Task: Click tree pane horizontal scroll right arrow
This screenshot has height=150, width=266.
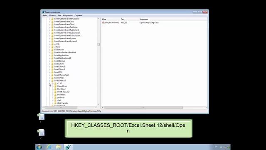Action: tap(96, 107)
